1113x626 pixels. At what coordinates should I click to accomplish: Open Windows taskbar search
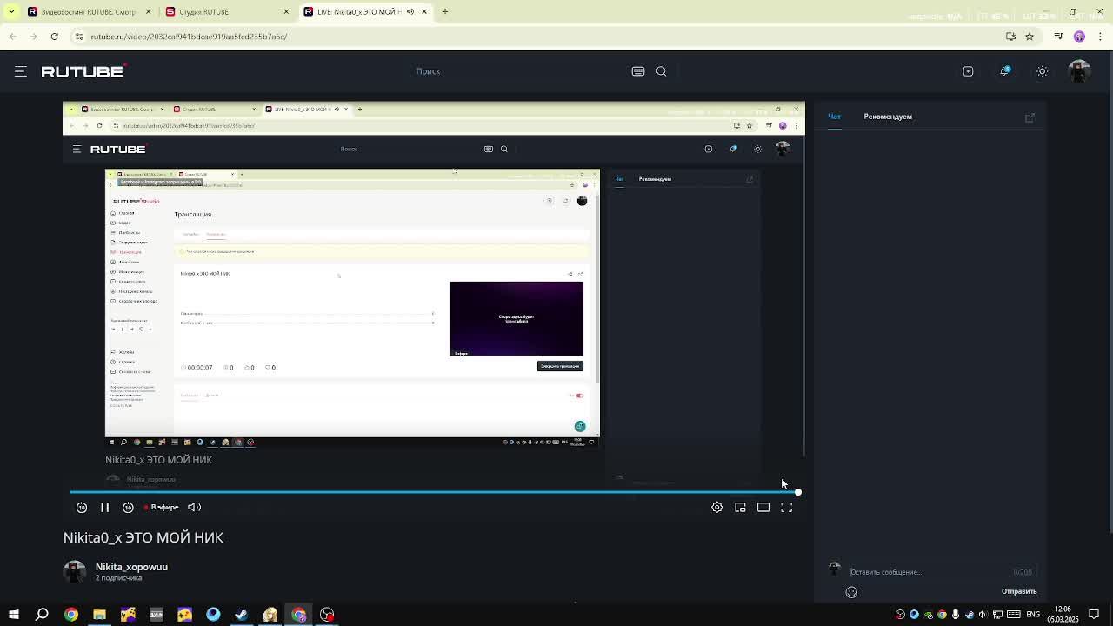[x=42, y=615]
